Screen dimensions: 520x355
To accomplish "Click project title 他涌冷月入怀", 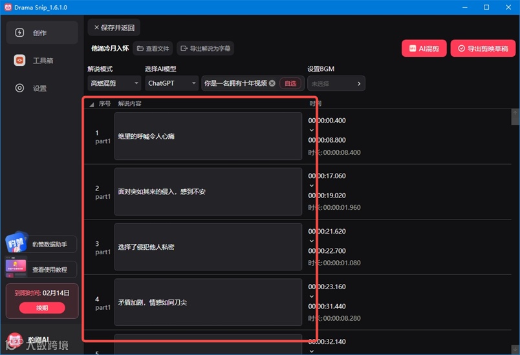I will (x=110, y=48).
